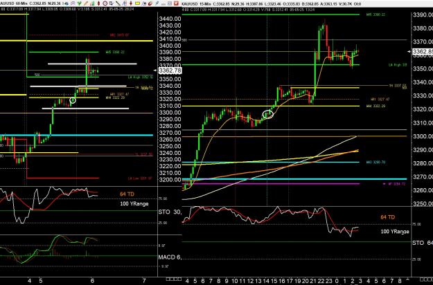This screenshot has height=285, width=433.
Task: Click the red down arrow icon
Action: click(131, 3)
